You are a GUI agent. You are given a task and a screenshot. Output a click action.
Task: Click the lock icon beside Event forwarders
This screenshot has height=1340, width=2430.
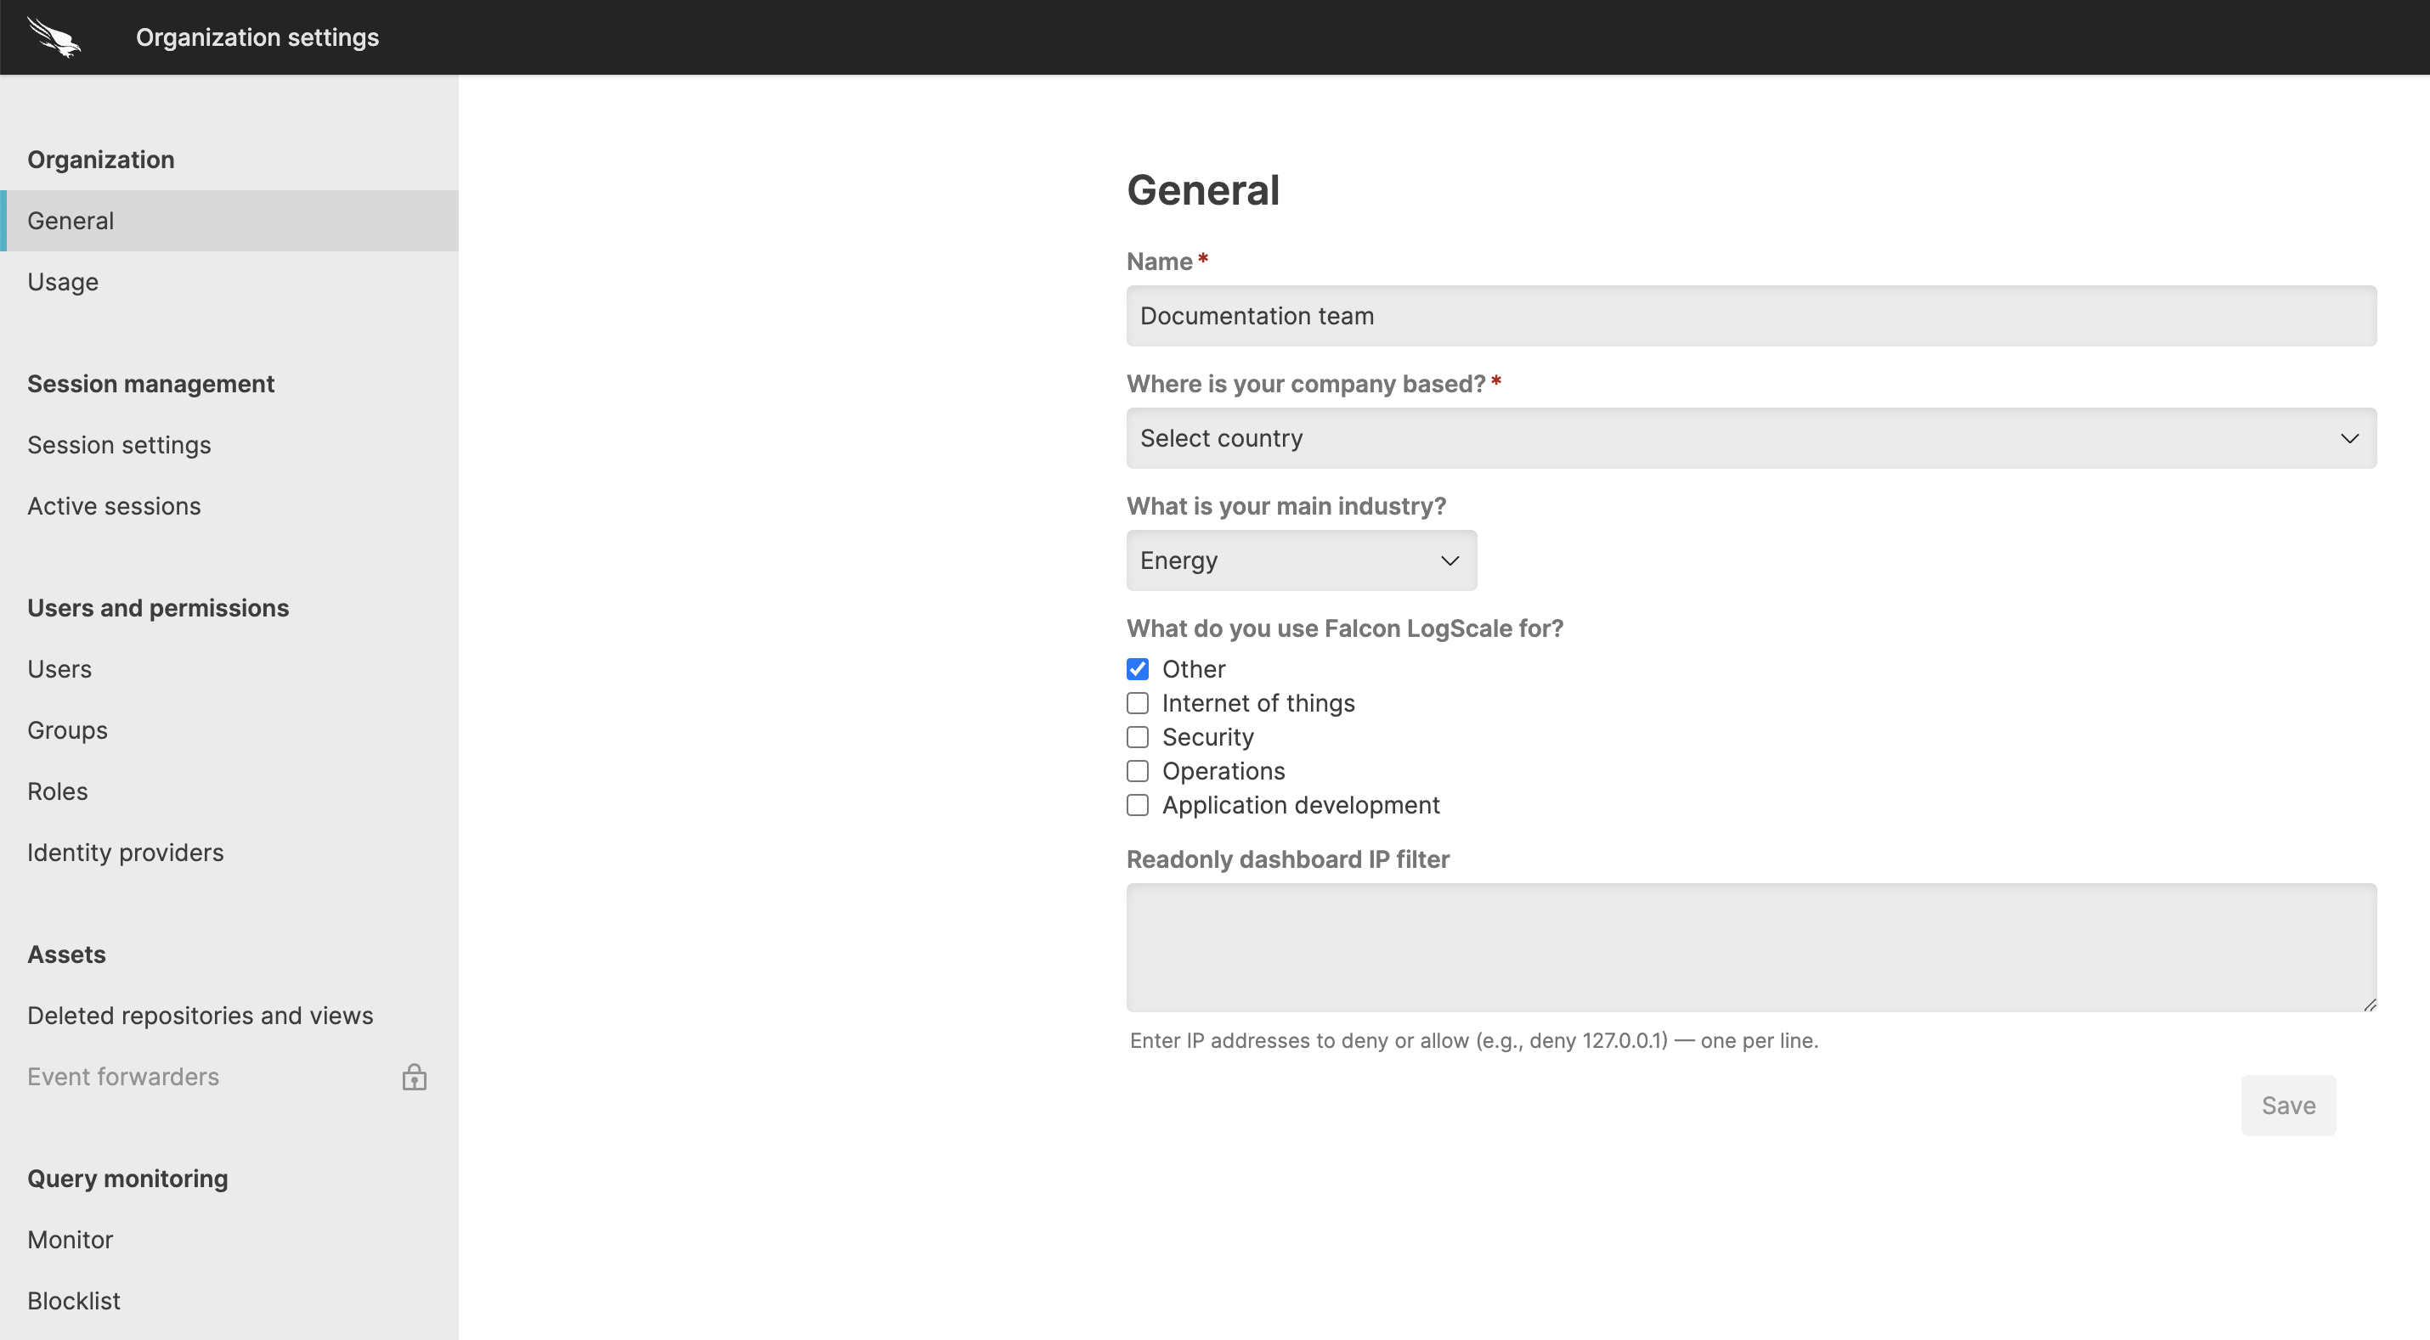(x=415, y=1076)
